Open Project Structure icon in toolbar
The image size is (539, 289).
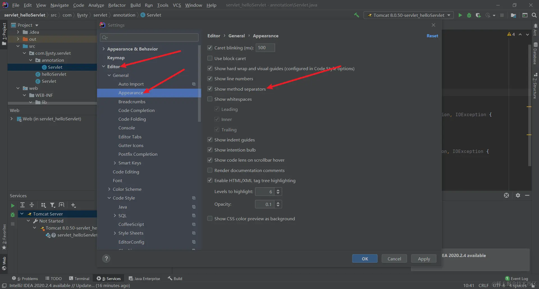point(513,15)
